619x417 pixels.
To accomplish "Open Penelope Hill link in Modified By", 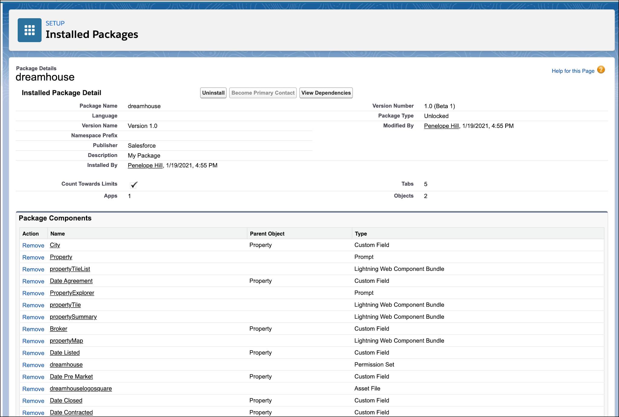I will click(441, 126).
